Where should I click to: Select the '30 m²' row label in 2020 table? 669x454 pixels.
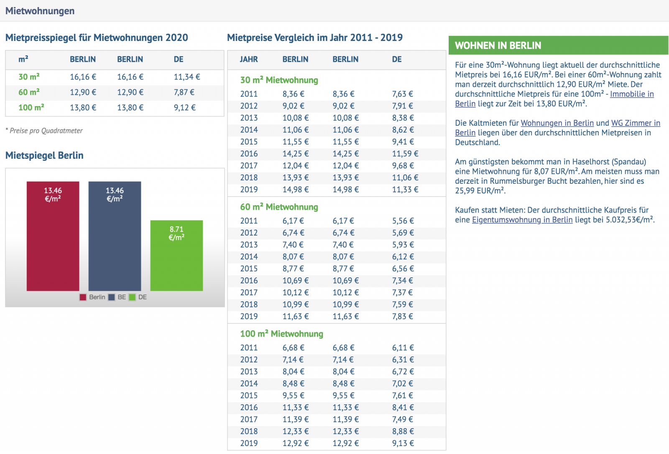click(29, 77)
